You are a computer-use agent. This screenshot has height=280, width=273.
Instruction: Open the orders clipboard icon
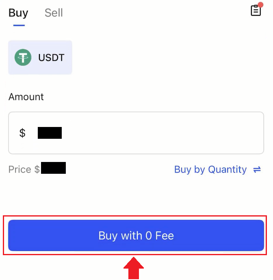click(256, 10)
